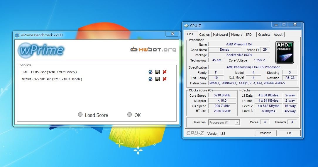Image resolution: width=318 pixels, height=167 pixels.
Task: Click the Core Voltage value 1.356 V
Action: pos(259,60)
